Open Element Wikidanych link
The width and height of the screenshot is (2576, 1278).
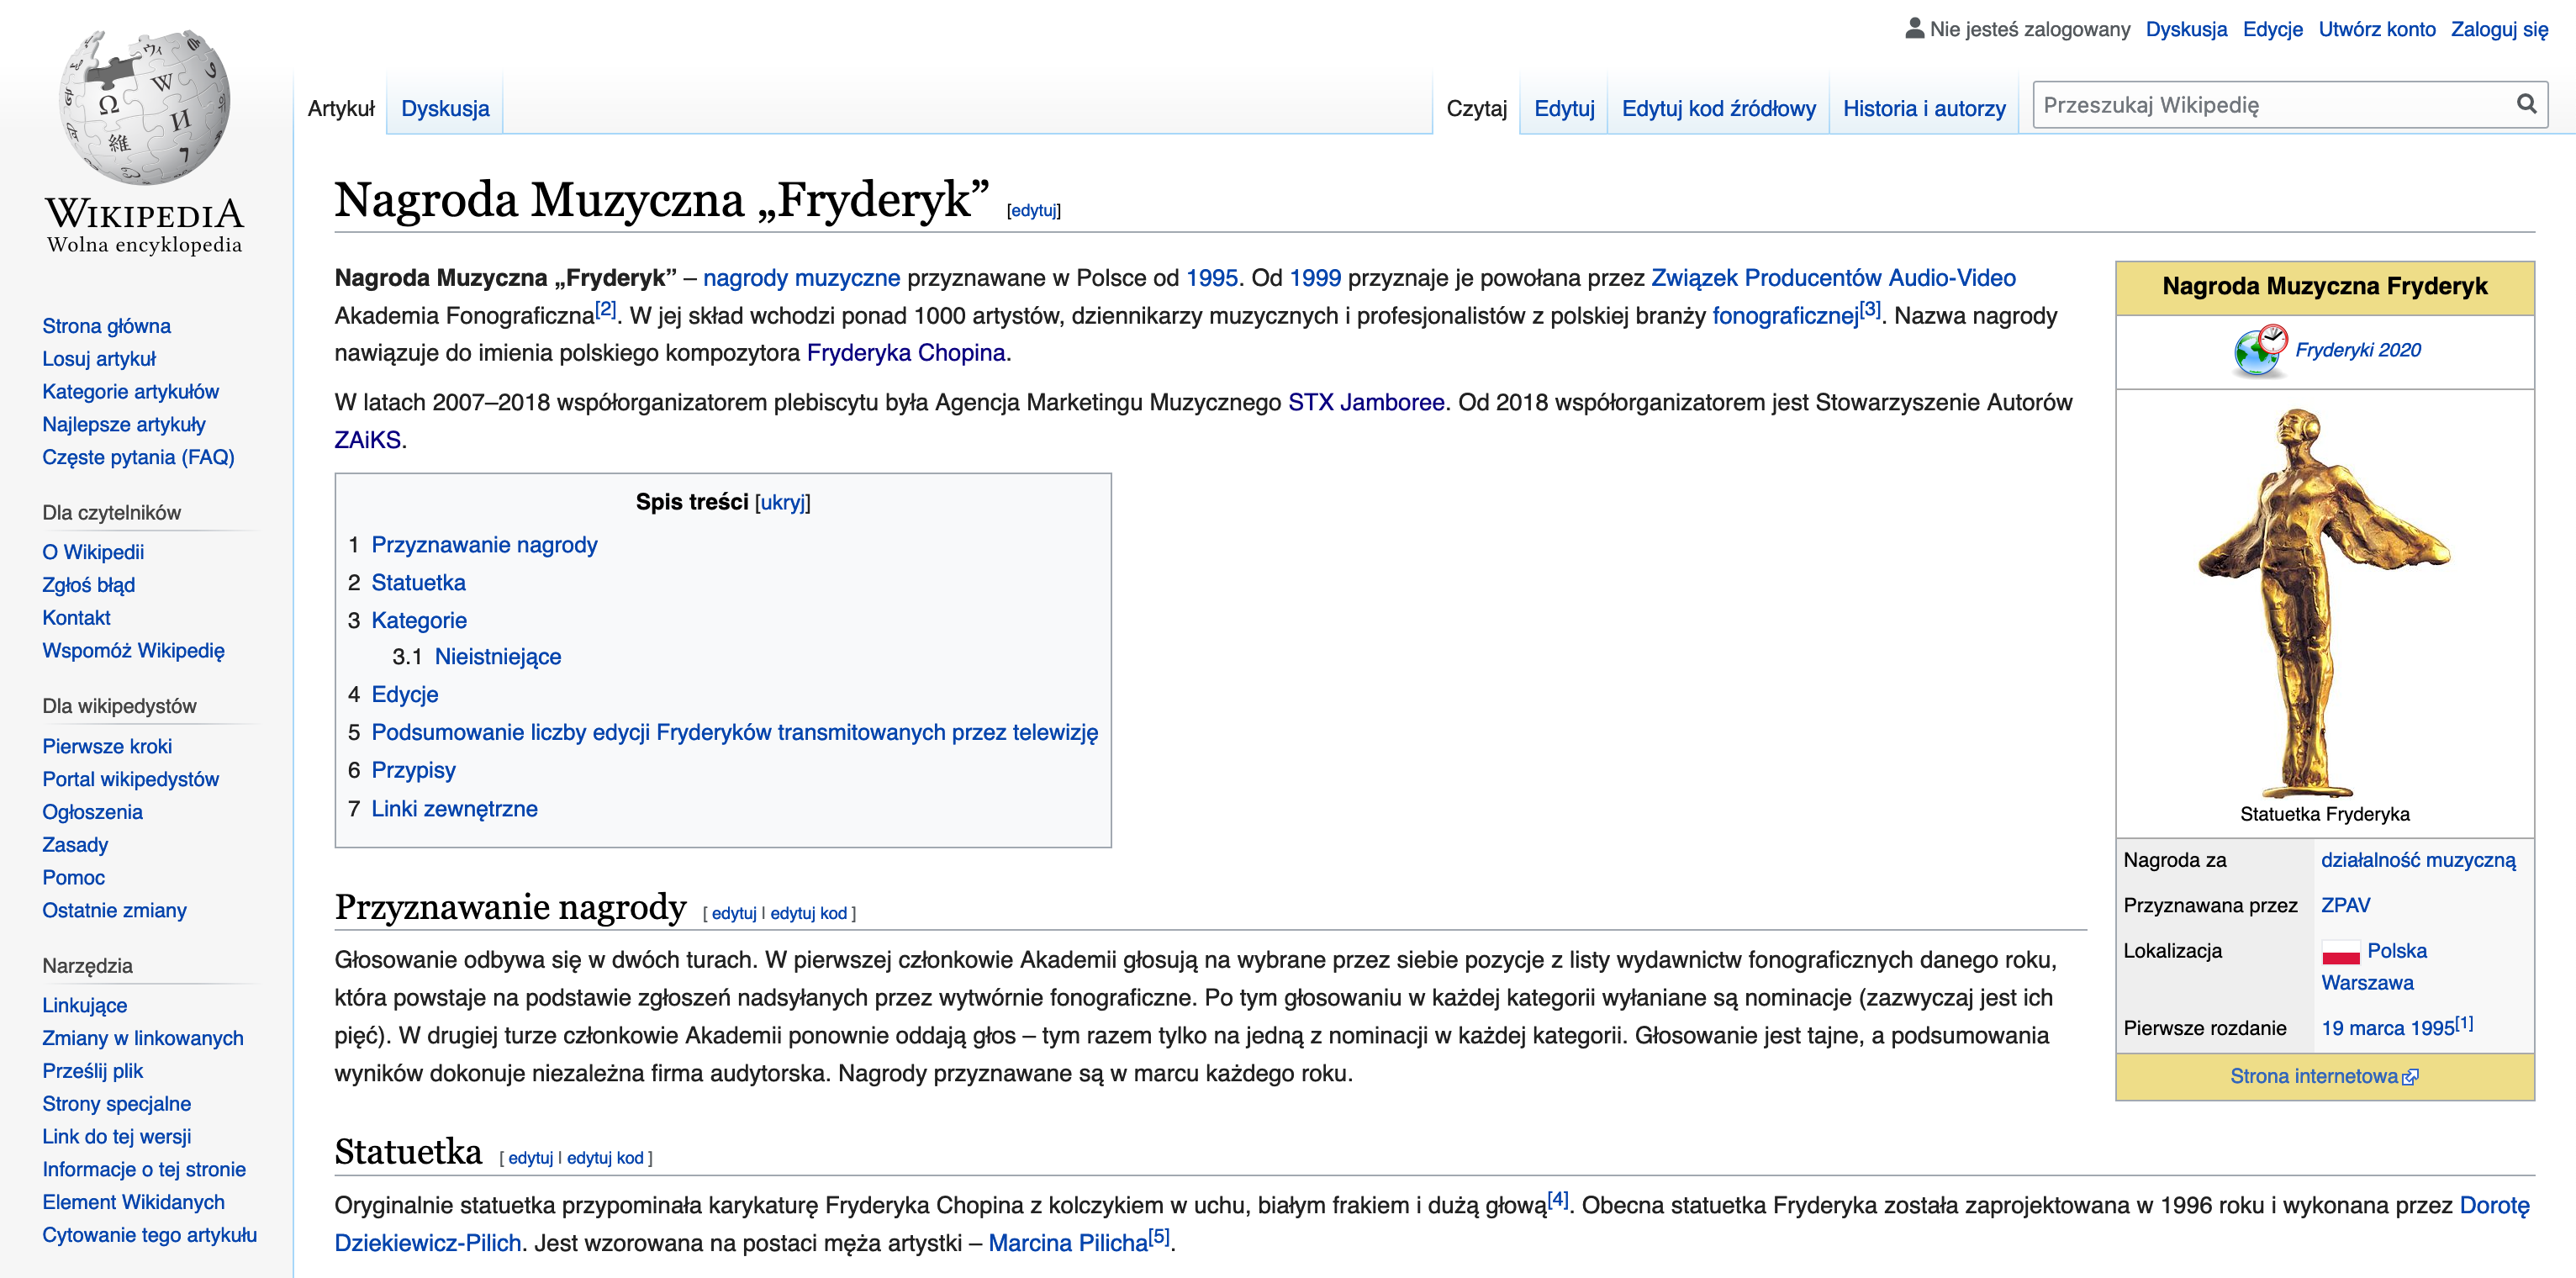point(133,1202)
